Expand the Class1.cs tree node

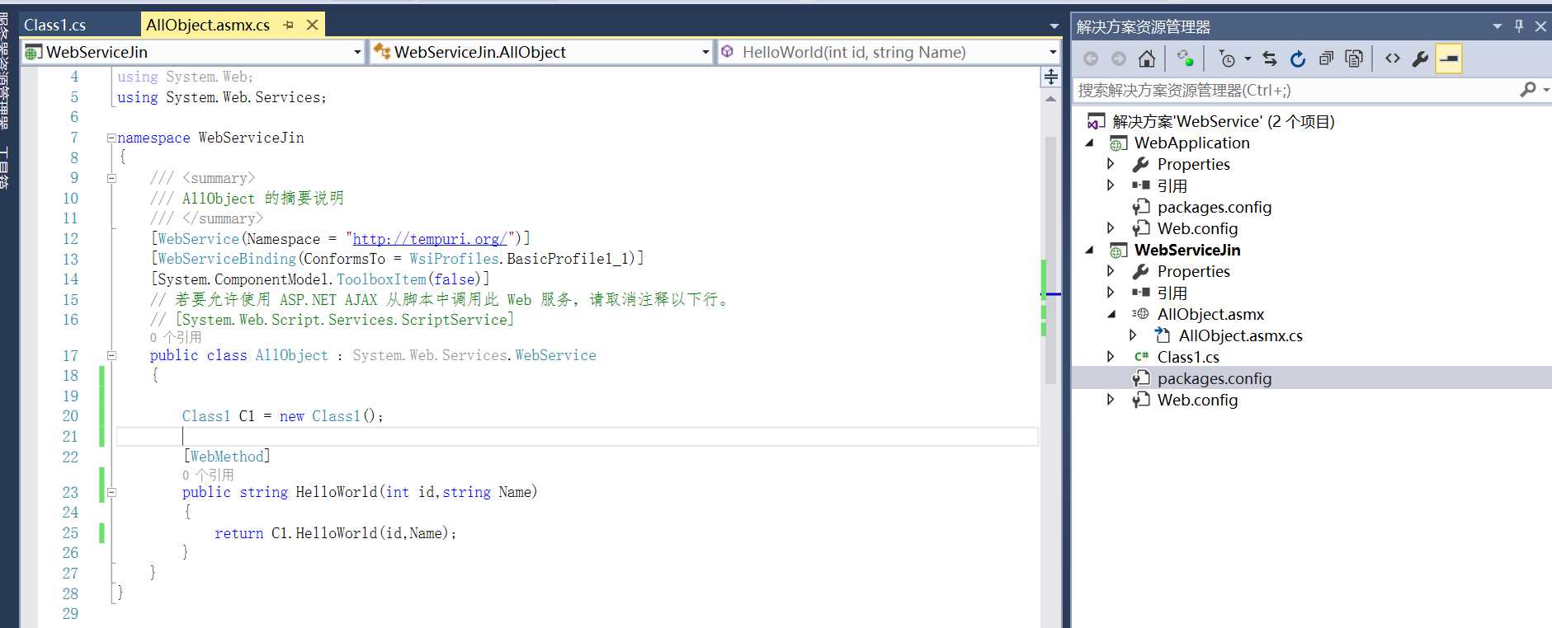coord(1111,357)
